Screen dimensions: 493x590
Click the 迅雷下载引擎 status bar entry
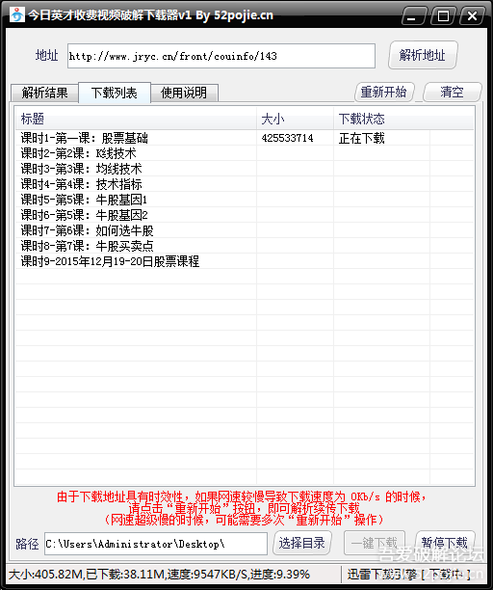pos(409,575)
